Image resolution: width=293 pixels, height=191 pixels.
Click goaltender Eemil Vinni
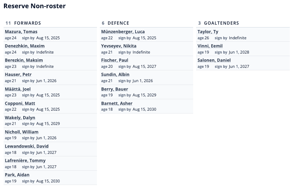point(210,46)
